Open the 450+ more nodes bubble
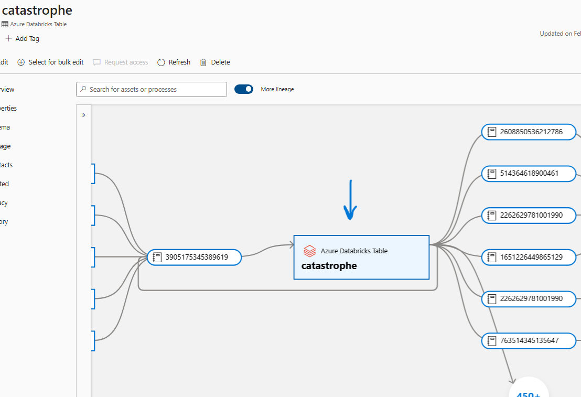 pos(529,387)
